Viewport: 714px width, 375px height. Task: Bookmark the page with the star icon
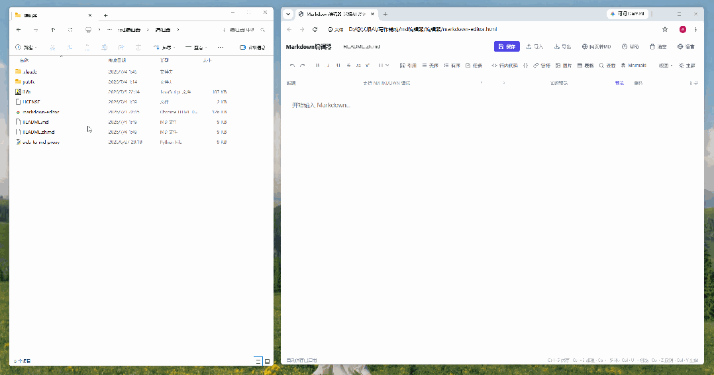pyautogui.click(x=665, y=29)
